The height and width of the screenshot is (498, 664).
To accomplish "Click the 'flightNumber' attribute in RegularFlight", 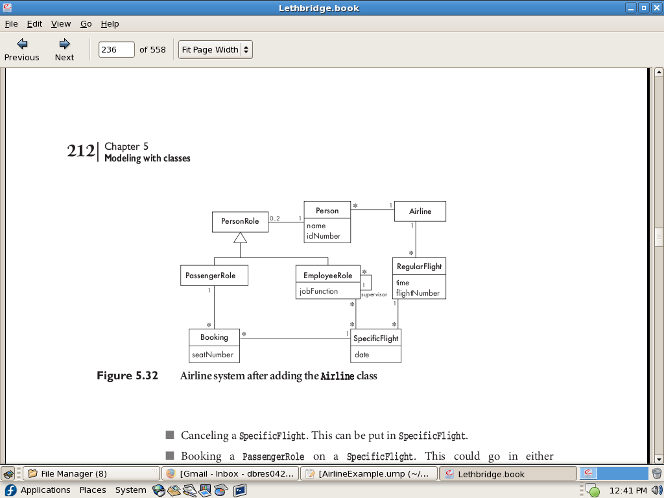I will coord(418,293).
